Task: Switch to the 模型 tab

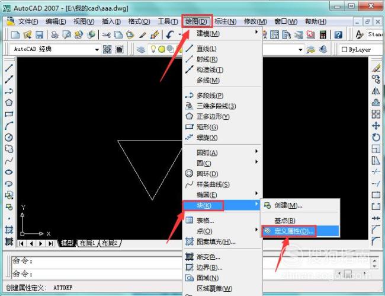Action: (x=67, y=243)
